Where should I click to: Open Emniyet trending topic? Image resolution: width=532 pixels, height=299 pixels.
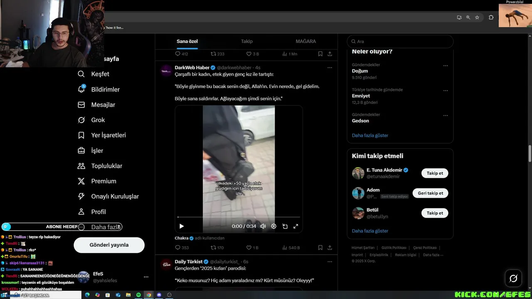pyautogui.click(x=361, y=96)
